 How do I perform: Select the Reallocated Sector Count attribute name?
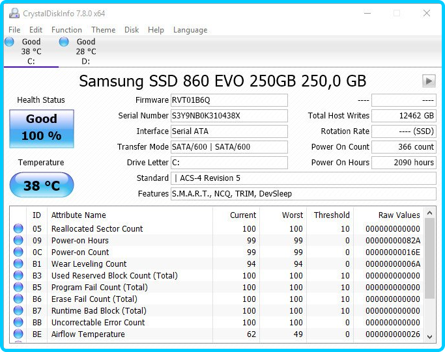[97, 229]
